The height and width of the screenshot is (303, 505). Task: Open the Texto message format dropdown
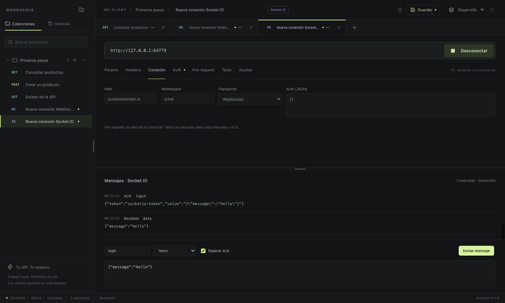(x=175, y=251)
